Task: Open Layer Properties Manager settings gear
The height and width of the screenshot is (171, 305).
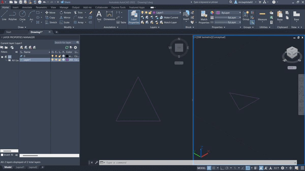Action: 75,47
